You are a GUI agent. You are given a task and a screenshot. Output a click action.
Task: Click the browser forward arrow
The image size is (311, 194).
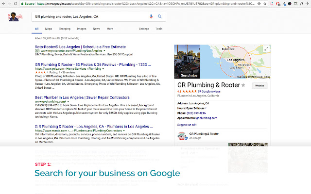tap(10, 3)
